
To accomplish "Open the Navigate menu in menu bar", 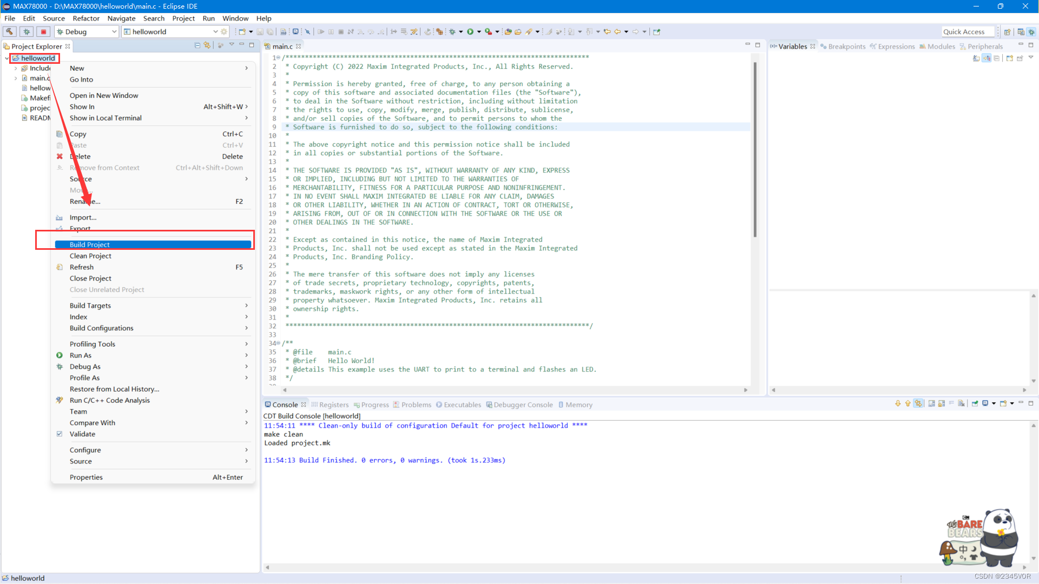I will tap(121, 18).
